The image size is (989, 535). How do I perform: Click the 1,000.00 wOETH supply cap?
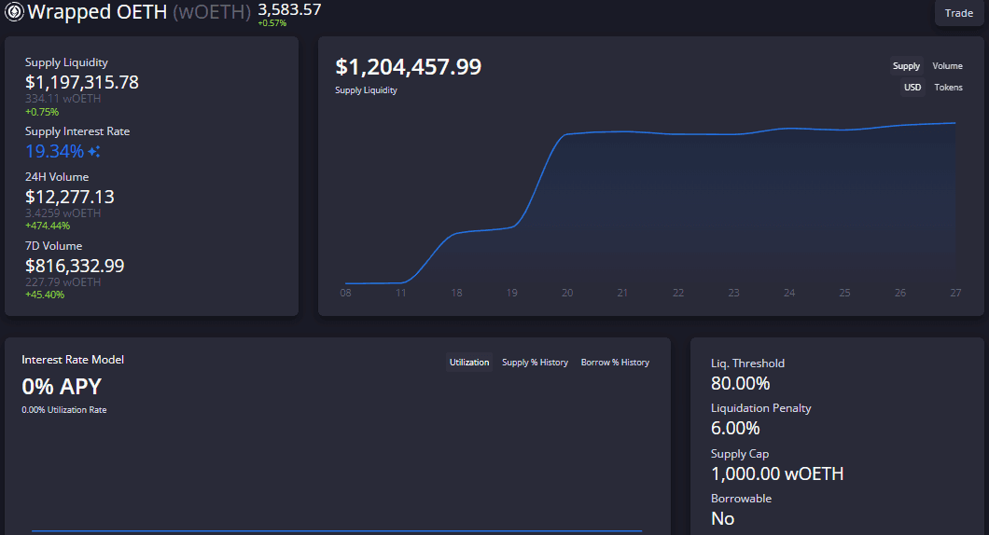point(777,473)
